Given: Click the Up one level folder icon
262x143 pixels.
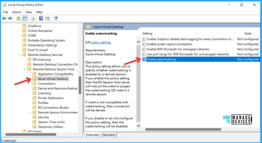Looking at the screenshot, I should [18, 18].
